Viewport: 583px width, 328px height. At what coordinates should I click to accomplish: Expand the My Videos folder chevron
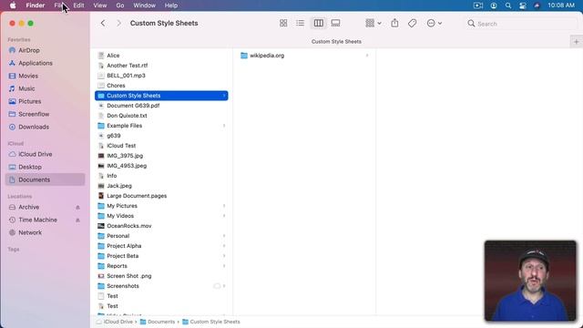pyautogui.click(x=224, y=216)
